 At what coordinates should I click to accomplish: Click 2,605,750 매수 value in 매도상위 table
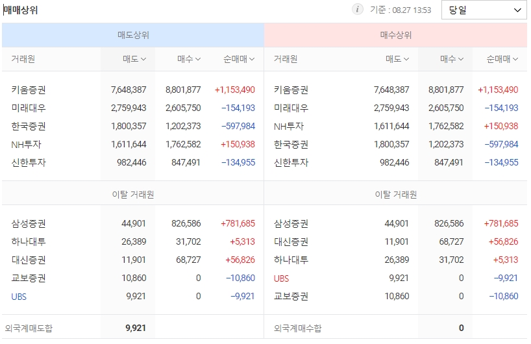pyautogui.click(x=183, y=108)
